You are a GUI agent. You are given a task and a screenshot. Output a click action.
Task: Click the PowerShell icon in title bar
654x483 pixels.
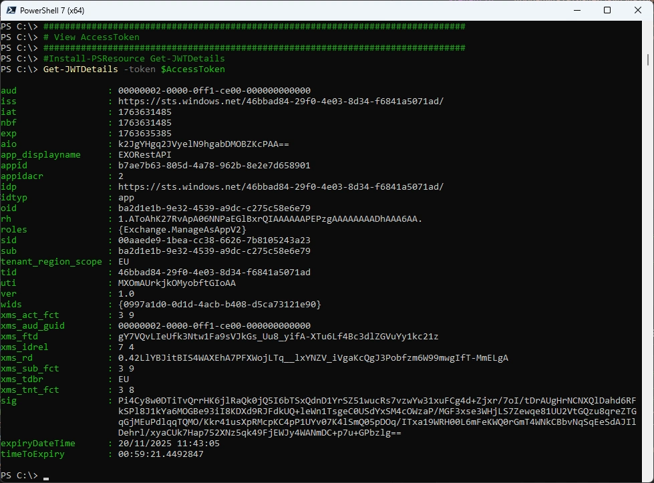click(9, 10)
